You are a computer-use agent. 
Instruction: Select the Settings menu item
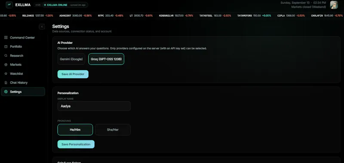23,92
